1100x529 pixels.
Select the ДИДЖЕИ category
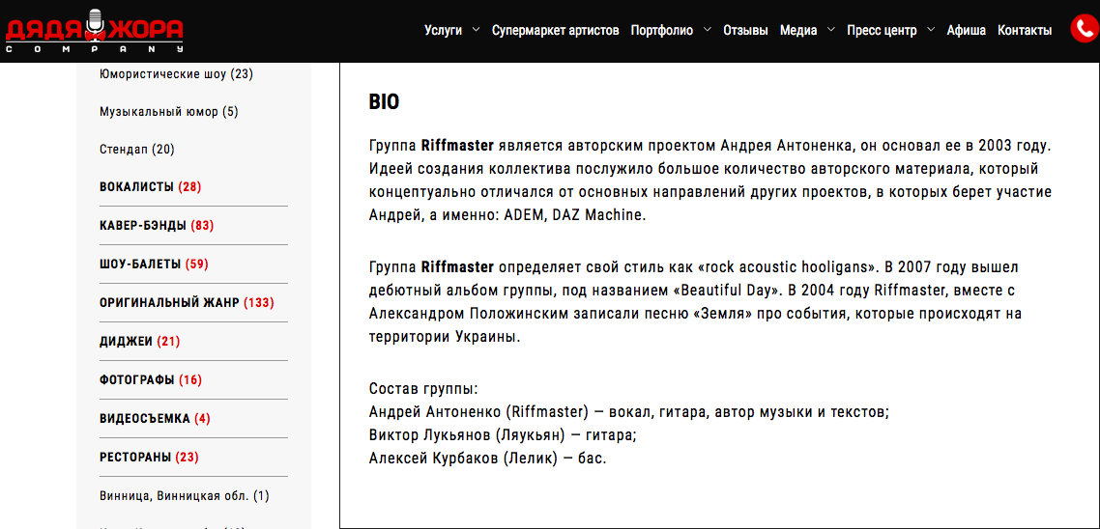[139, 342]
